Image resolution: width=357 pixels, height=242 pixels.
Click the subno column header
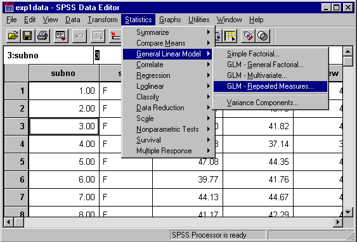pyautogui.click(x=63, y=73)
